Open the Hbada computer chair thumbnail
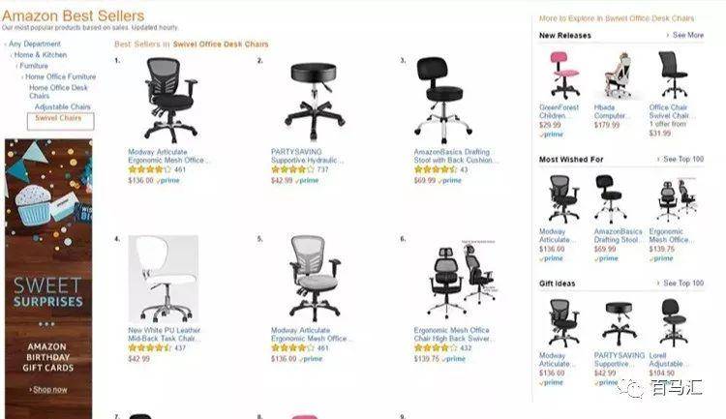 620,75
